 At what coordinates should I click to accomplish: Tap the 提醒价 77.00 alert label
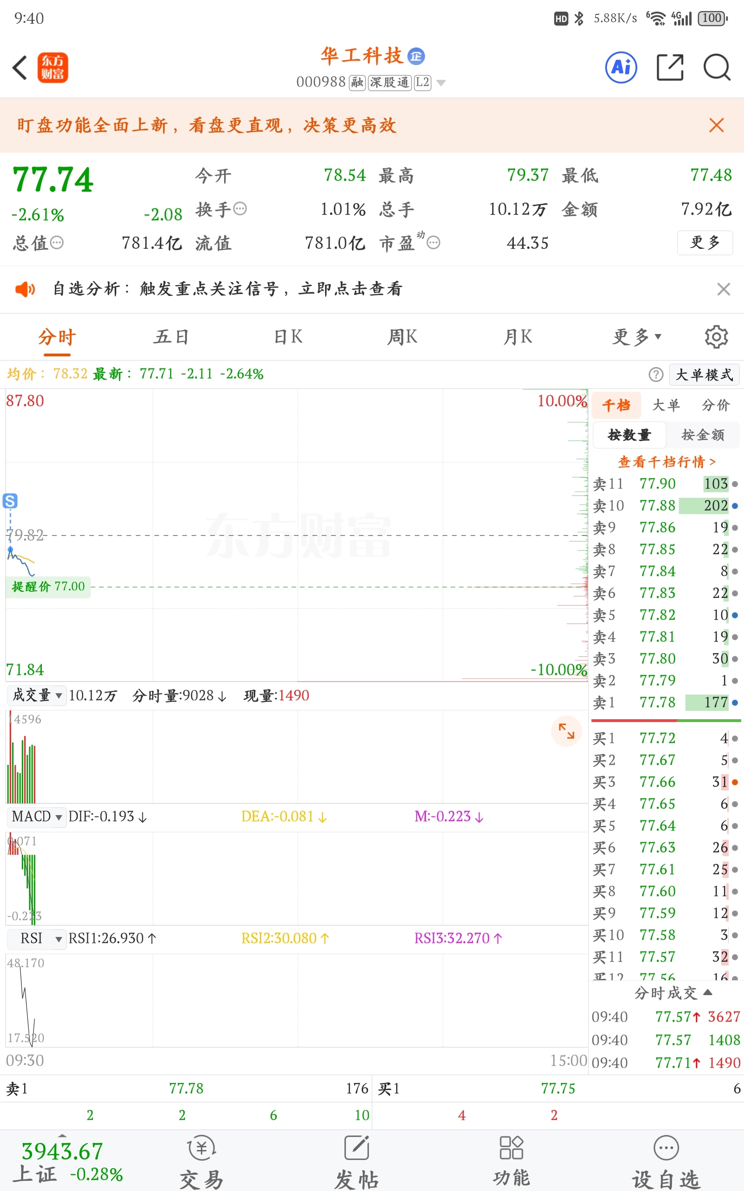48,587
